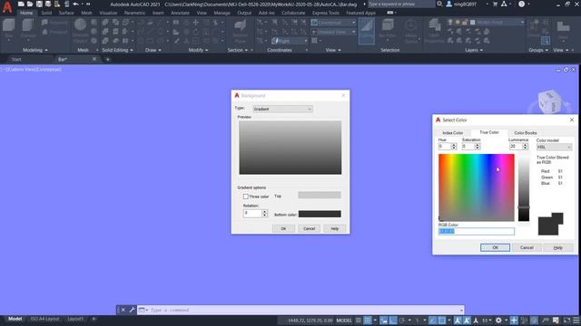Viewport: 581px width, 326px height.
Task: Switch to the Solid ribbon tab
Action: [x=46, y=13]
